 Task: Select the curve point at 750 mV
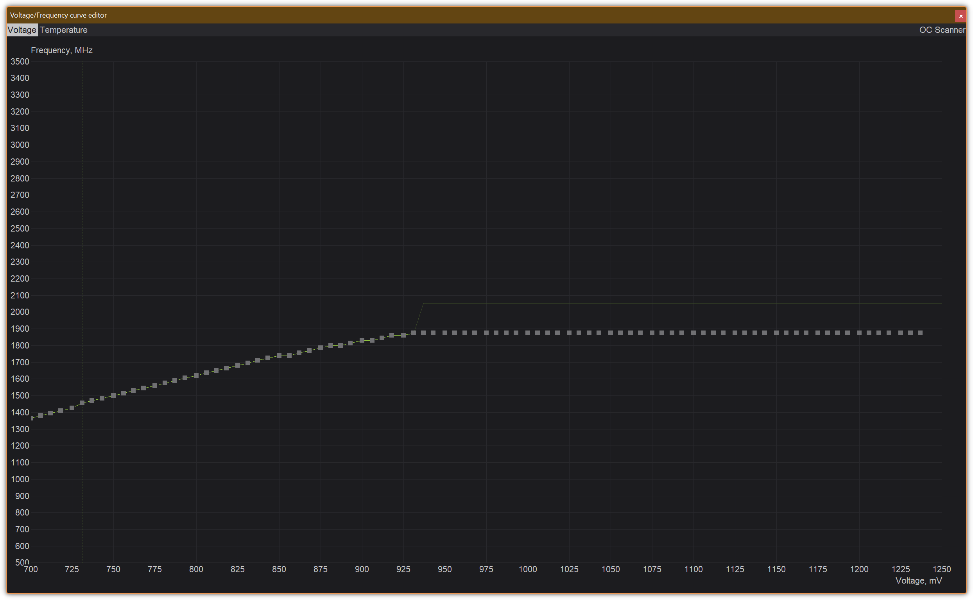pyautogui.click(x=113, y=396)
